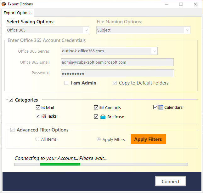Click the Briefcase icon

[103, 117]
